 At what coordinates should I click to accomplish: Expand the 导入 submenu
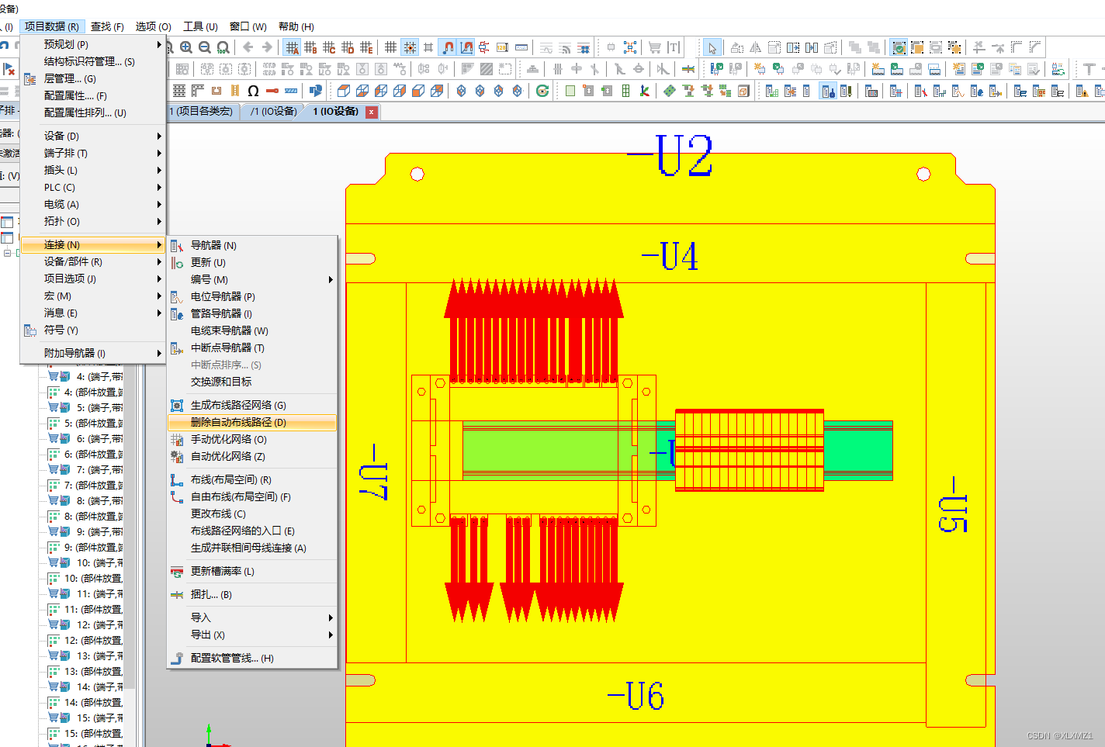coord(252,617)
